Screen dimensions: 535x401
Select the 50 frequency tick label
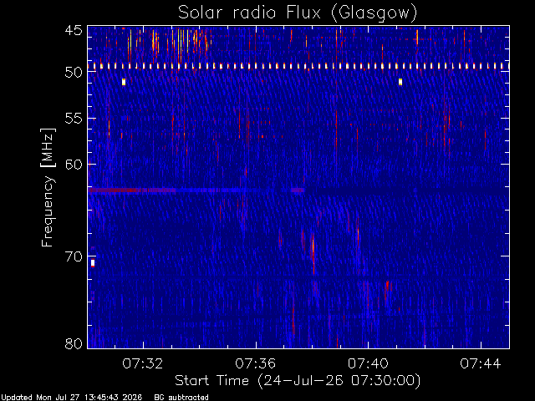tap(74, 72)
